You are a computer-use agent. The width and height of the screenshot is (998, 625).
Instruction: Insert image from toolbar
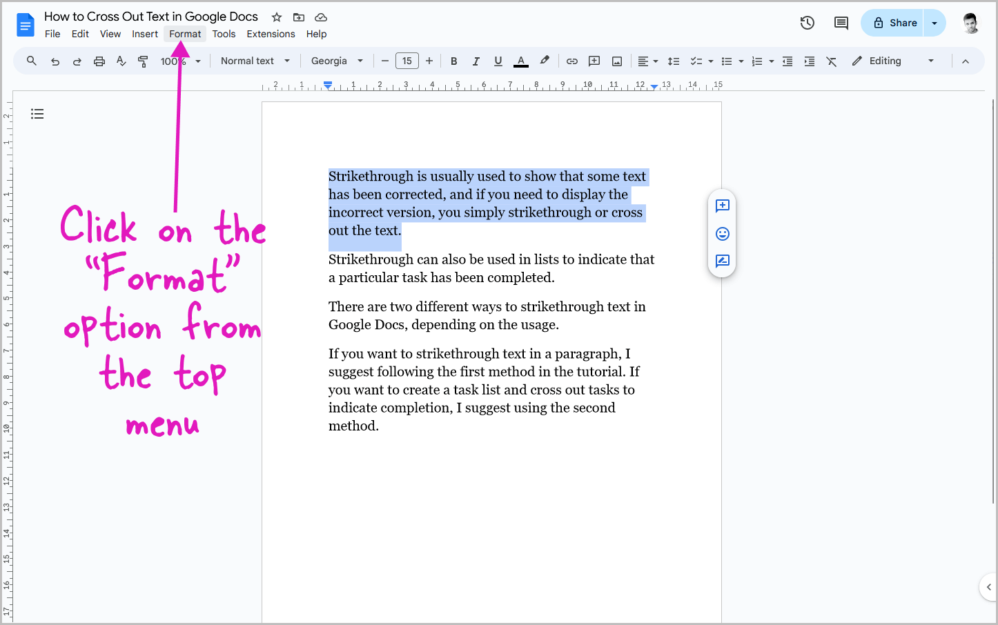(617, 61)
